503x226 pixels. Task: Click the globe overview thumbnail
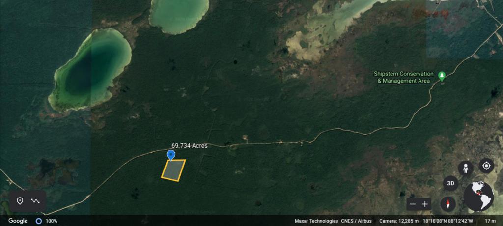pyautogui.click(x=478, y=197)
